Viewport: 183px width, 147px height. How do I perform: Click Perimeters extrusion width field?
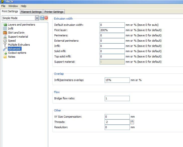pyautogui.click(x=112, y=35)
